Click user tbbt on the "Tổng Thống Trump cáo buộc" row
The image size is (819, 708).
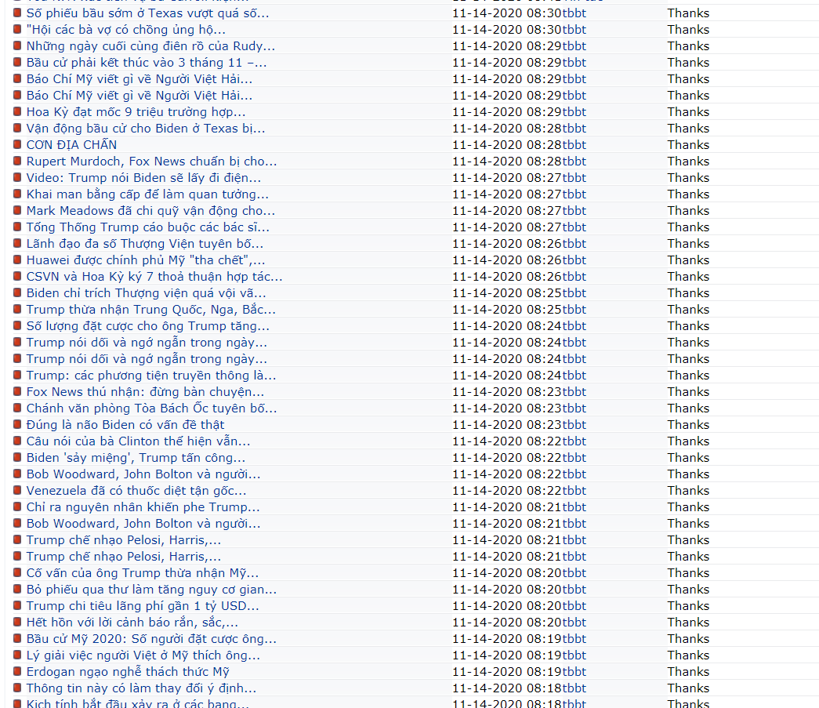pos(569,227)
